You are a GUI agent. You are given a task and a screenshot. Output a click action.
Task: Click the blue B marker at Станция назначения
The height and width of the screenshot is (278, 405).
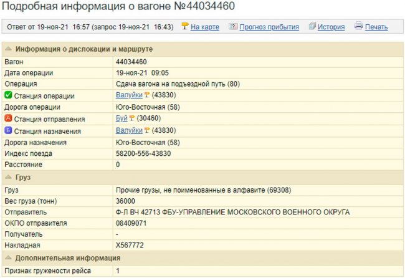[x=8, y=130]
